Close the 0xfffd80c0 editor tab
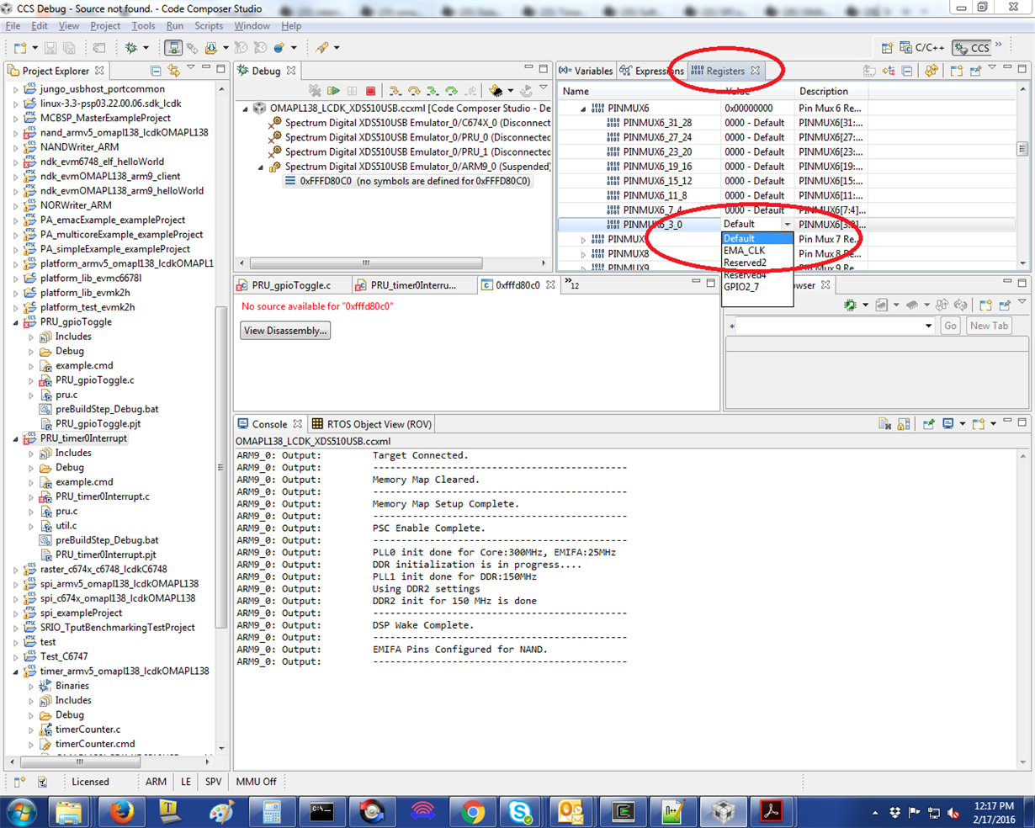Image resolution: width=1035 pixels, height=828 pixels. coord(550,285)
